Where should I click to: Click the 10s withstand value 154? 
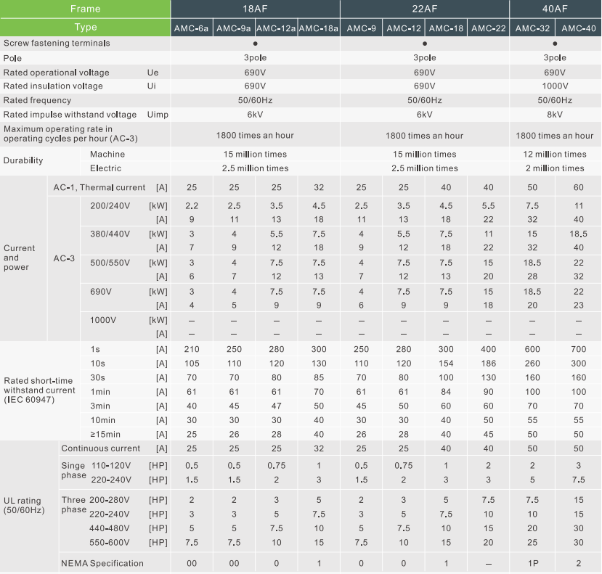(446, 364)
